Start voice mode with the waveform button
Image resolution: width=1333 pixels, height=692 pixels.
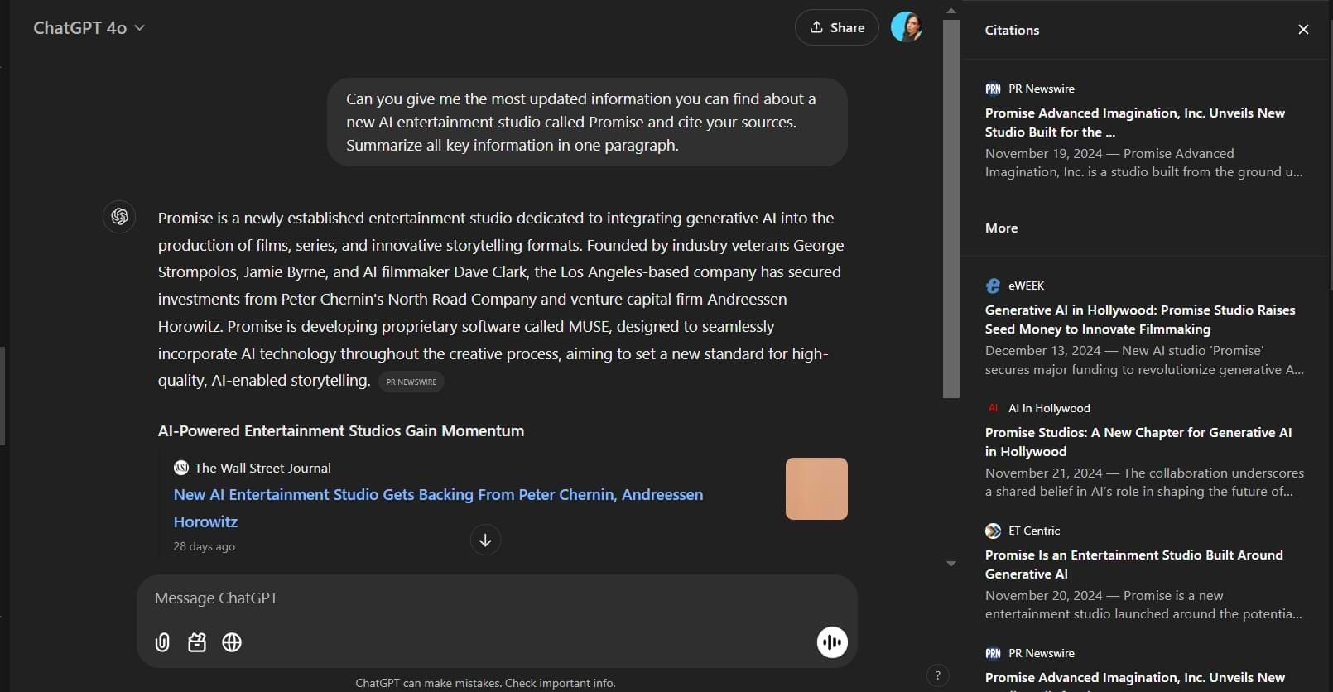pyautogui.click(x=832, y=642)
